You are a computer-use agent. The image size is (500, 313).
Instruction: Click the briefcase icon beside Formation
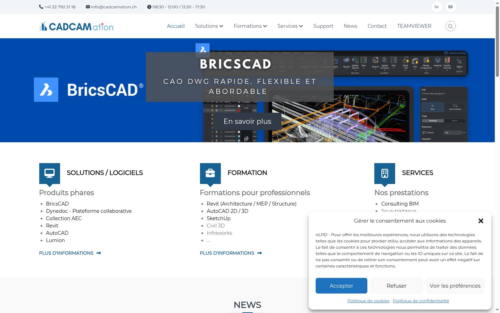(210, 173)
